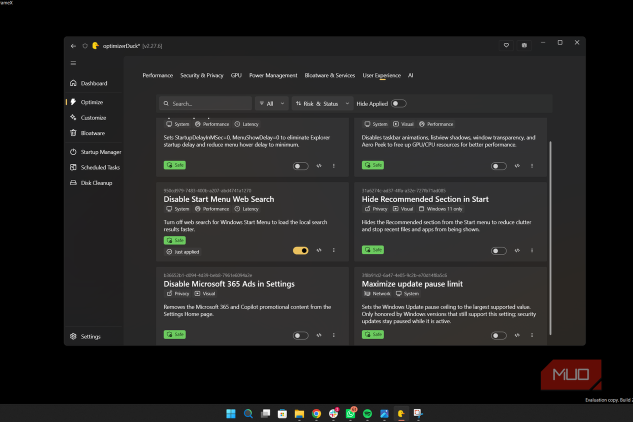Image resolution: width=633 pixels, height=422 pixels.
Task: Click the Disable Start Menu Web Search title
Action: [x=218, y=199]
